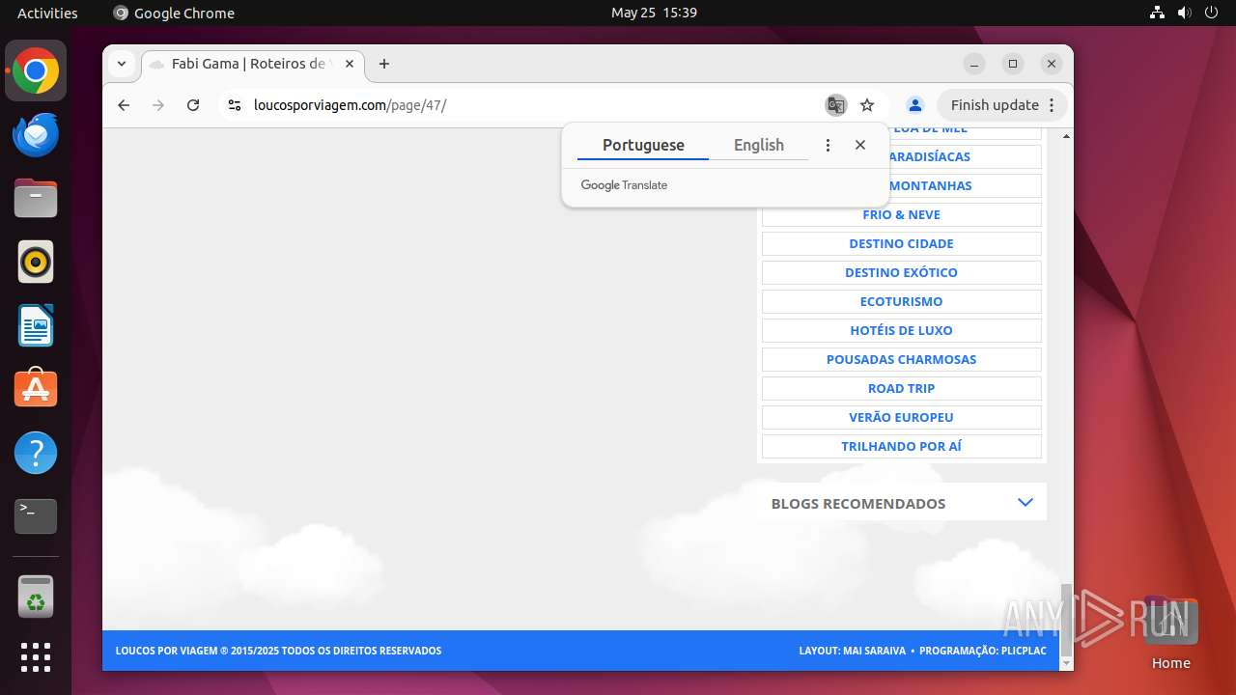Image resolution: width=1236 pixels, height=695 pixels.
Task: Open Chrome menu three dots beside Finish update
Action: (x=1053, y=105)
